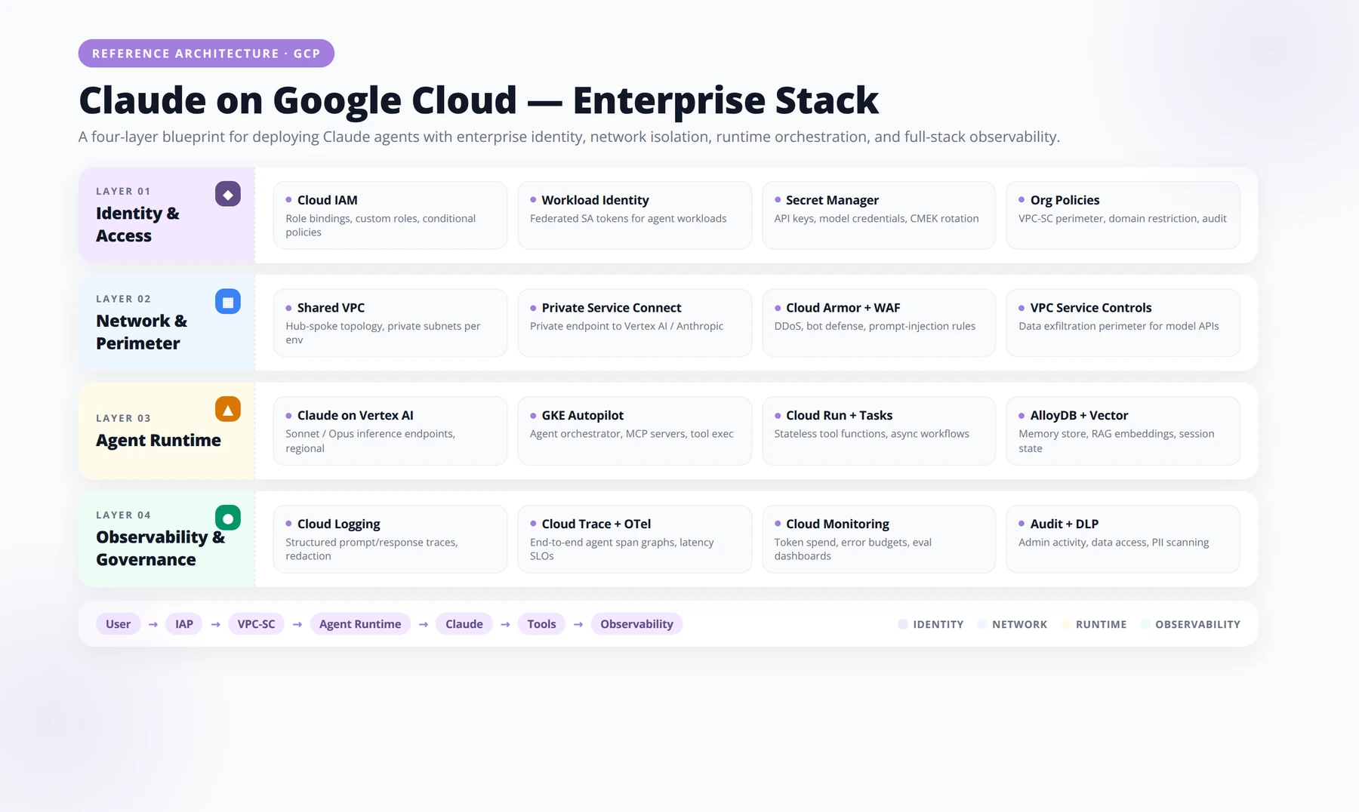Screen dimensions: 1359x812
Task: Click the four-layer blueprint subtitle text
Action: click(569, 137)
